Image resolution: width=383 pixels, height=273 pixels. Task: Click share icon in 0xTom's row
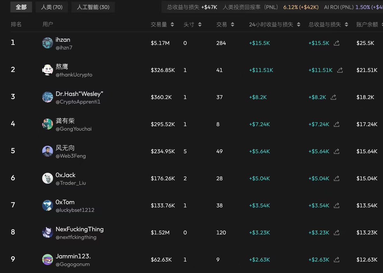tap(336, 206)
